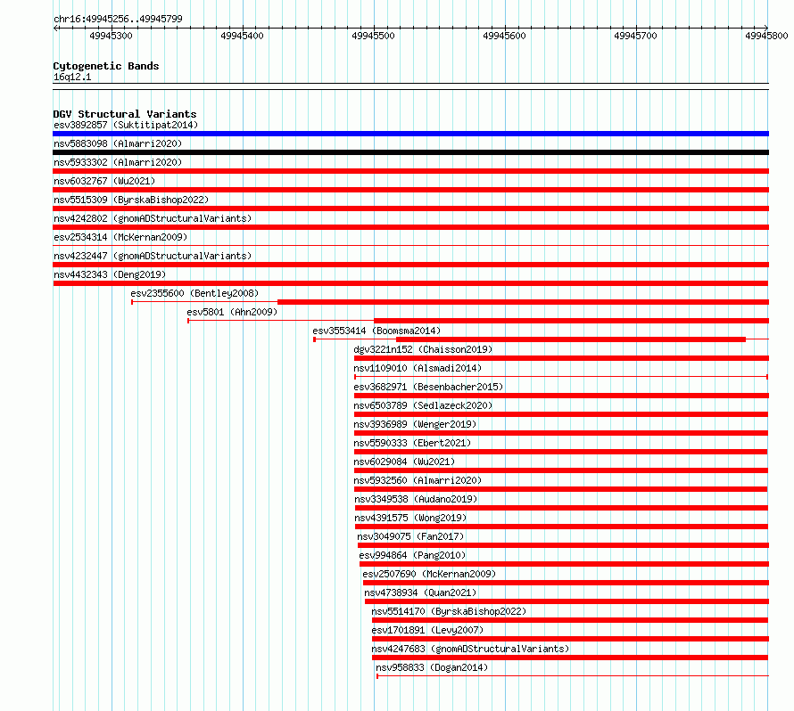Image resolution: width=794 pixels, height=711 pixels.
Task: Click nsv6029084 (Wu2021) label
Action: pyautogui.click(x=404, y=462)
